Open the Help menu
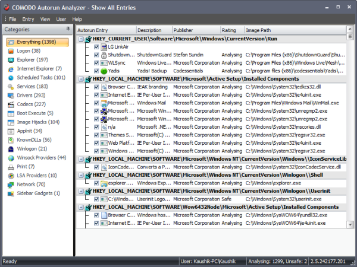This screenshot has width=357, height=267. [x=77, y=19]
